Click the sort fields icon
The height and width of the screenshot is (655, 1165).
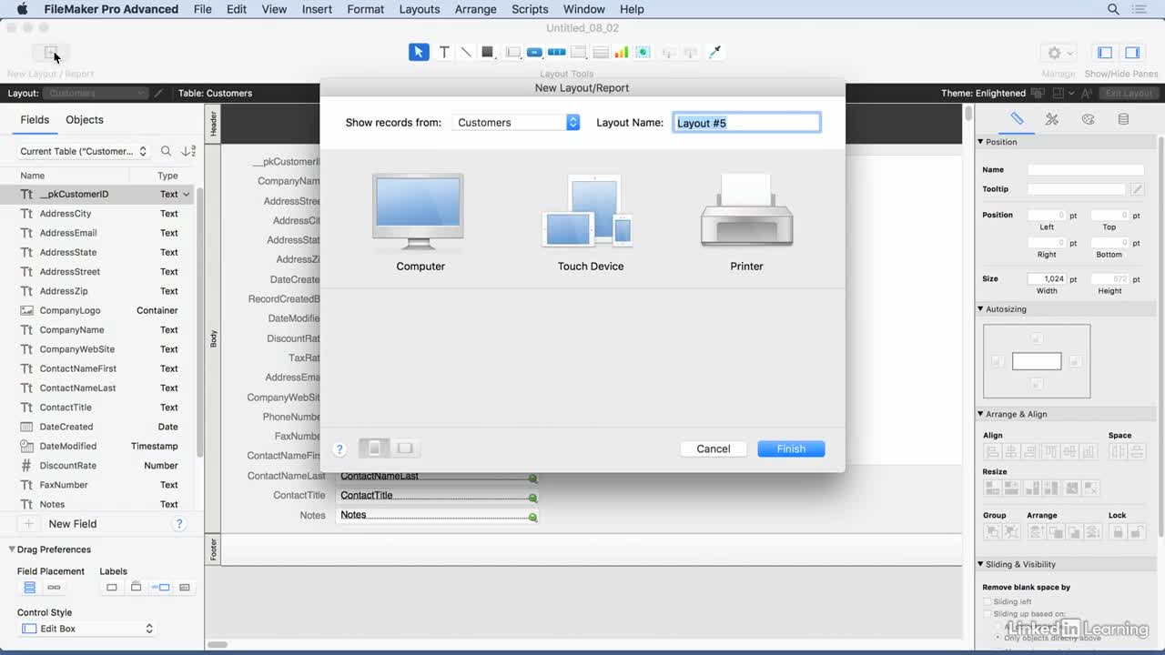tap(188, 152)
